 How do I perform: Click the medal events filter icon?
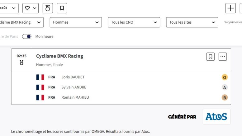(x=48, y=8)
